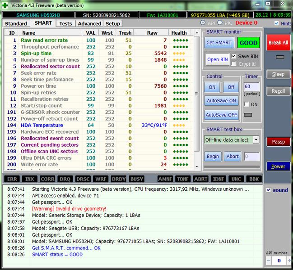Click the BUSY status indicator
Viewport: 293px width, 270px height.
[x=137, y=179]
